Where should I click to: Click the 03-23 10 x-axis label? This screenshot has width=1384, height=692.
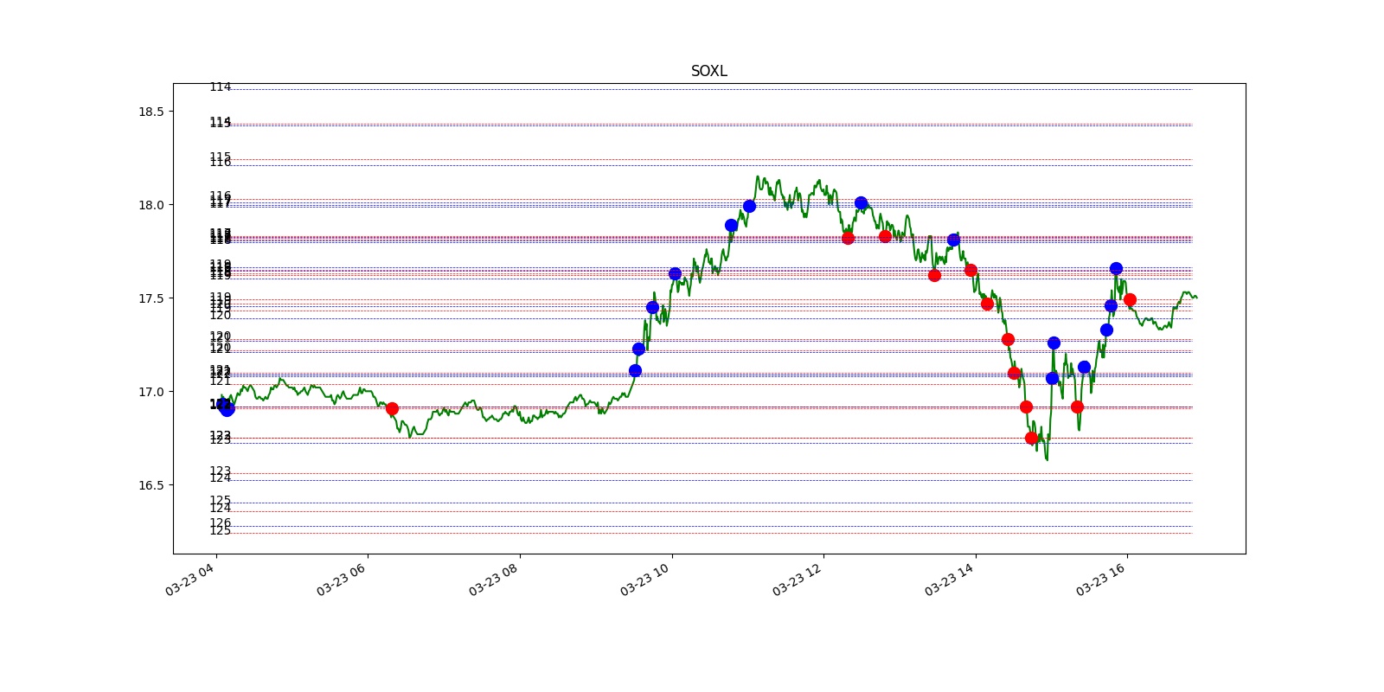tap(645, 578)
